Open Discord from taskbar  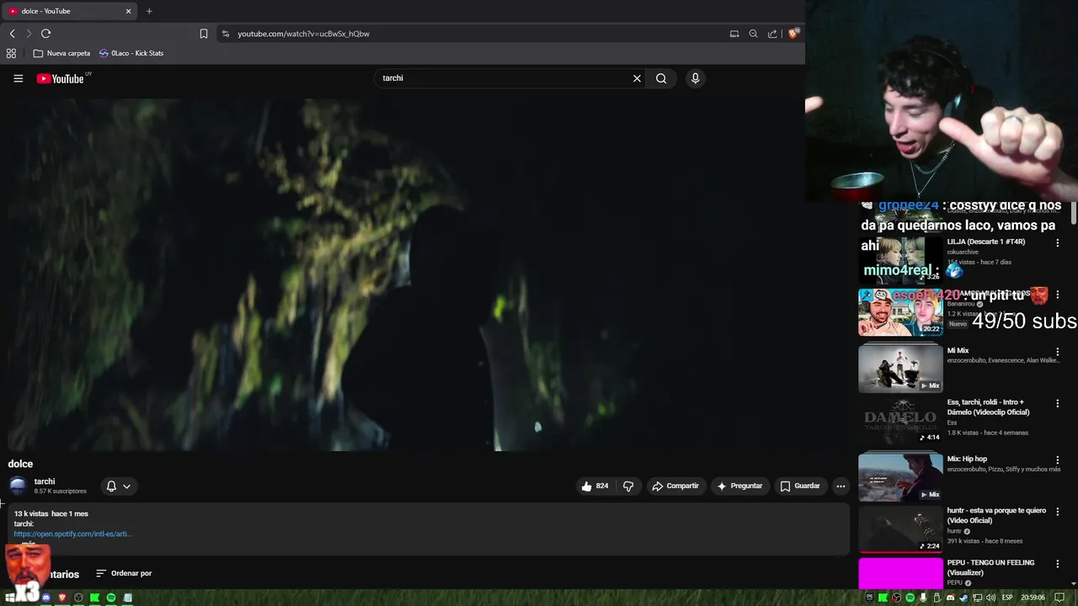click(46, 598)
